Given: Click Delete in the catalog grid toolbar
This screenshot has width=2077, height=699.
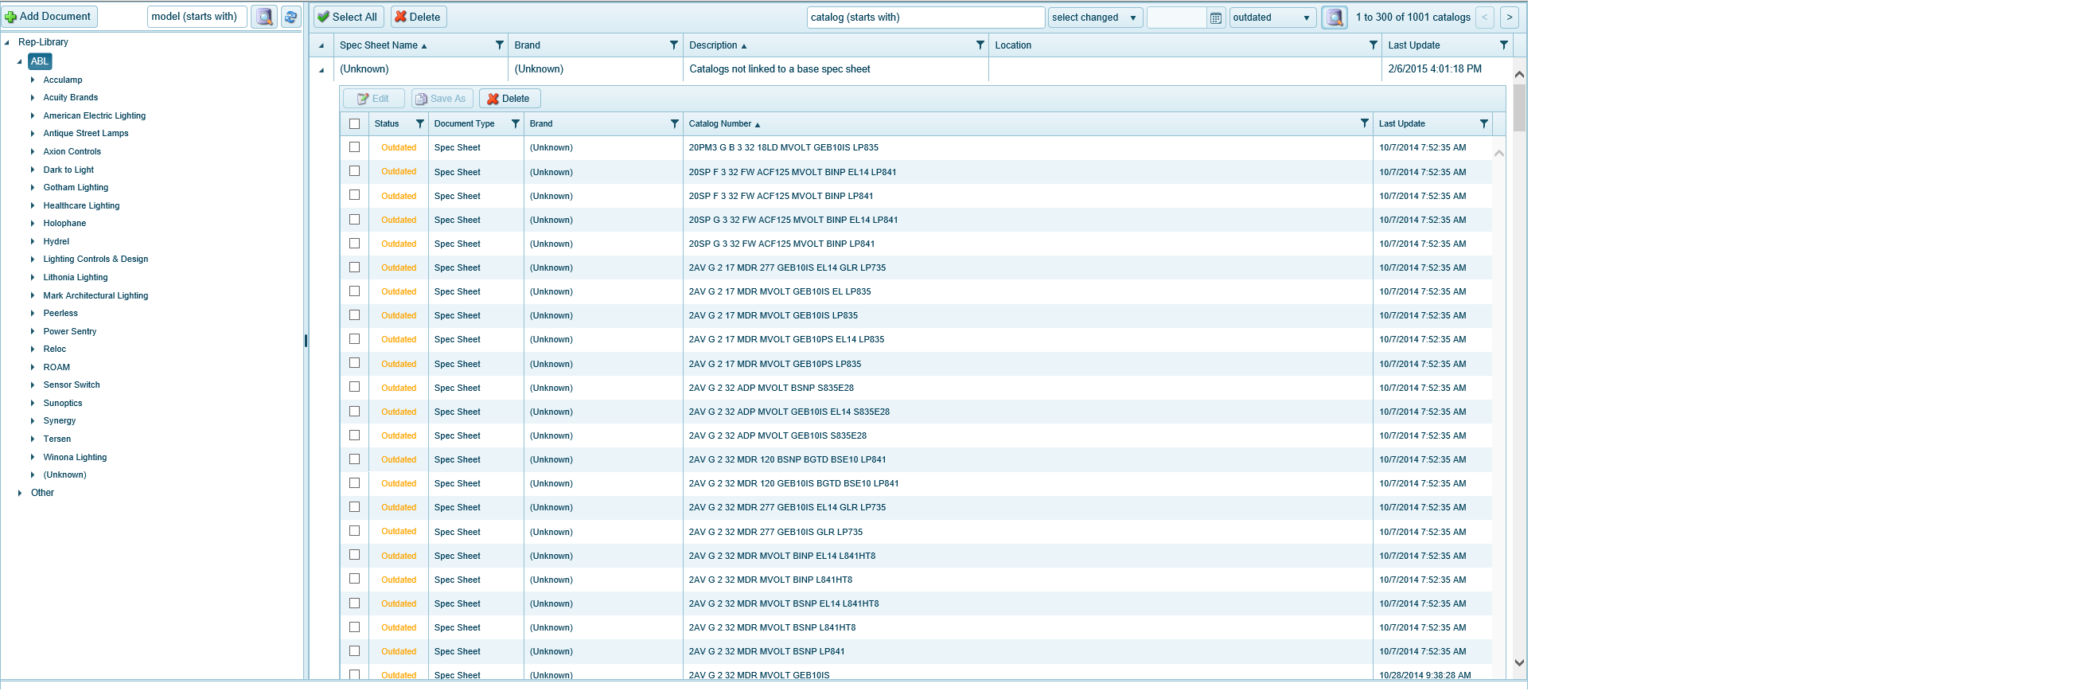Looking at the screenshot, I should point(509,100).
